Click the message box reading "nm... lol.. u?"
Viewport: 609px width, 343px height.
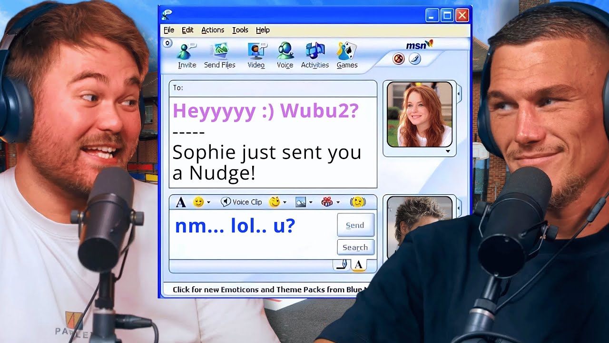pyautogui.click(x=253, y=234)
